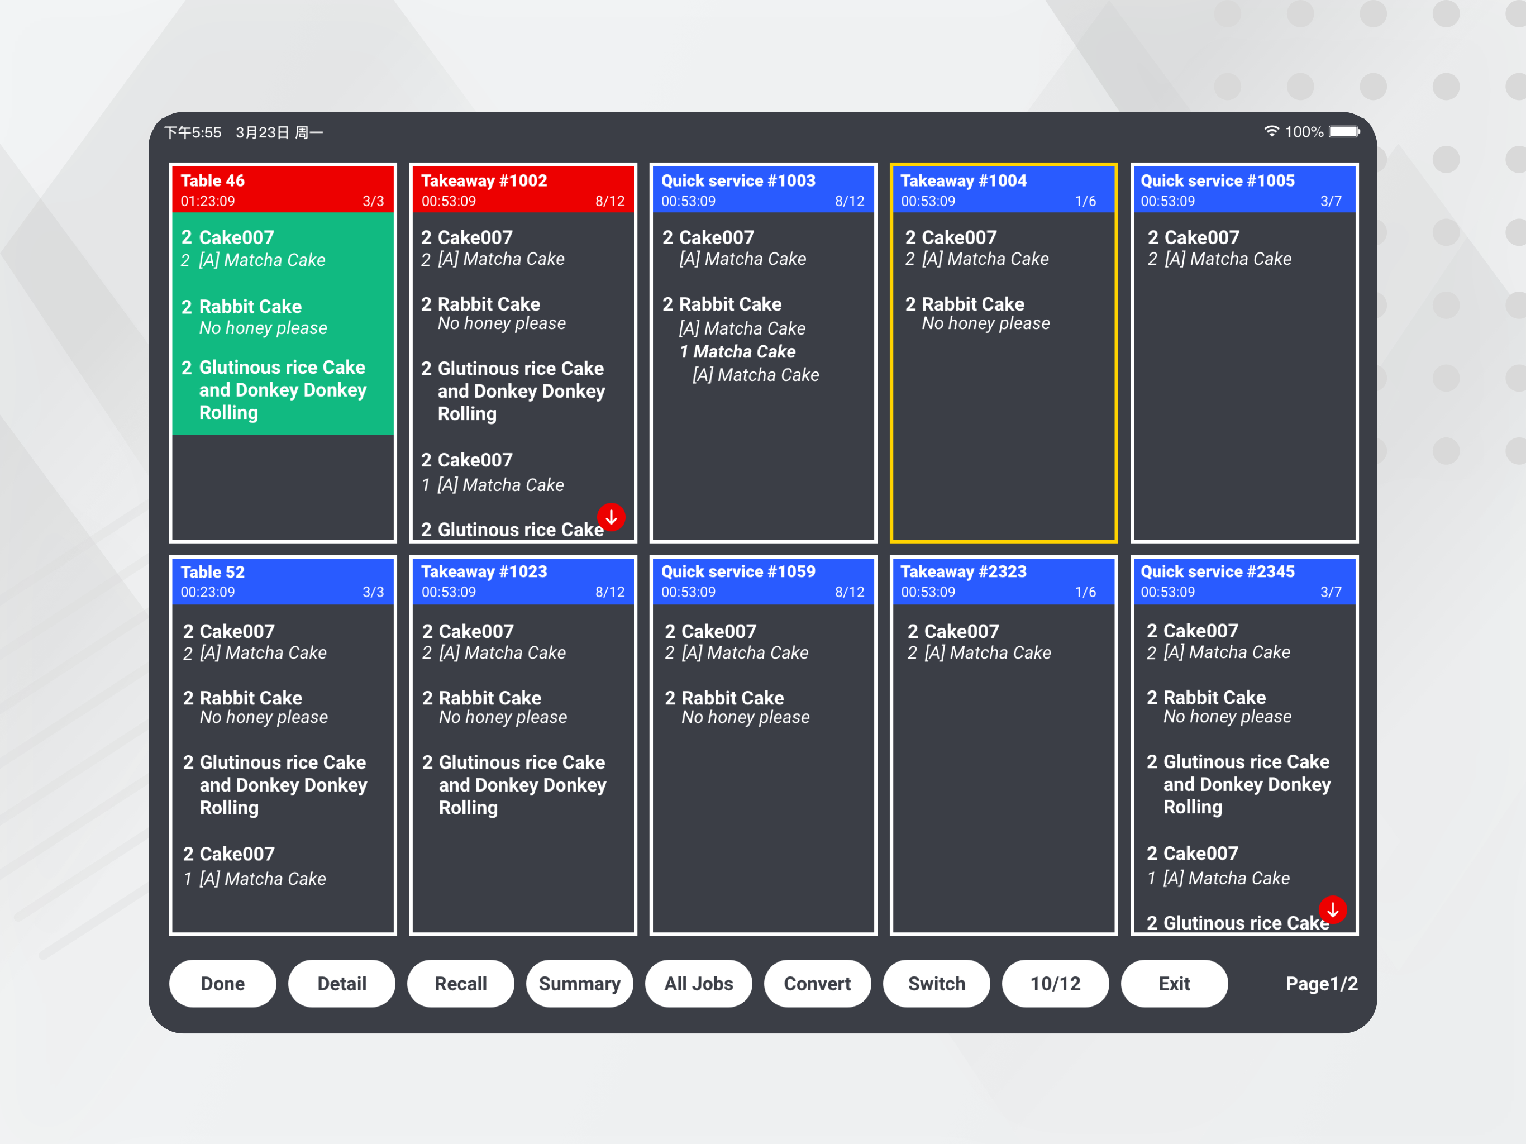Tap Rabbit Cake in Quick service #1059

(724, 698)
